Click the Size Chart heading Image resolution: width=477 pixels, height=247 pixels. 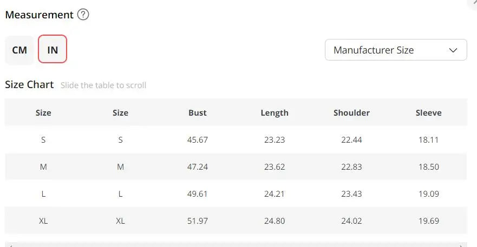click(x=29, y=85)
